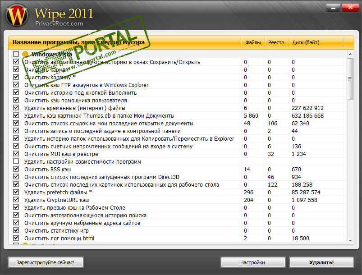Uncheck Очистить список последних программ Direct3D
Screen dimensions: 362x275
pyautogui.click(x=16, y=177)
